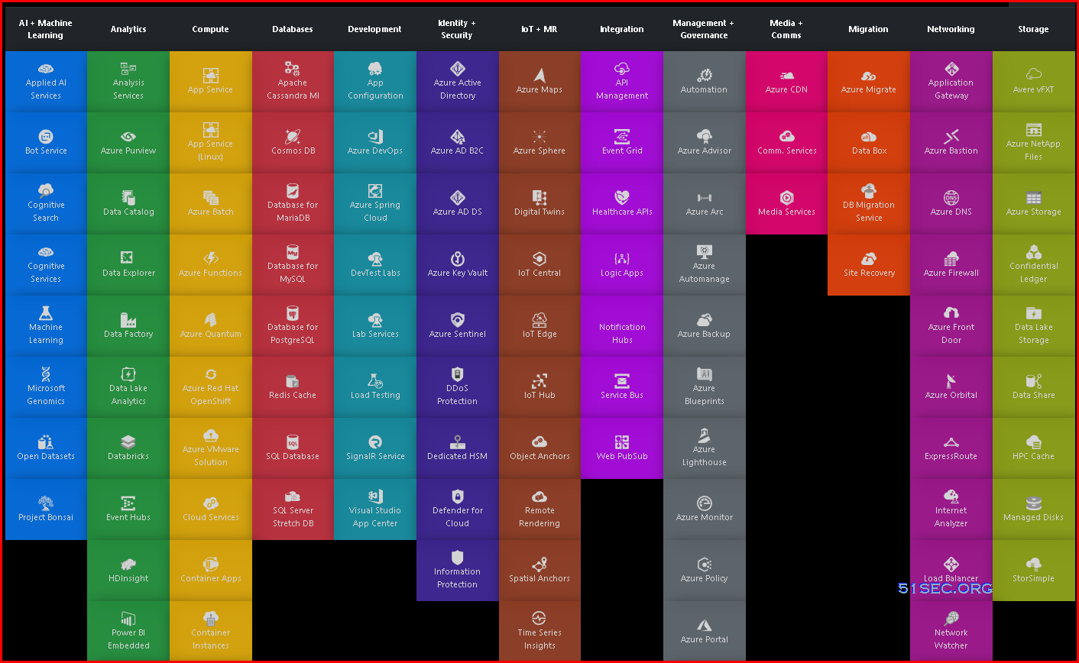Open the SQL Server Stretch DB tile

[x=293, y=509]
